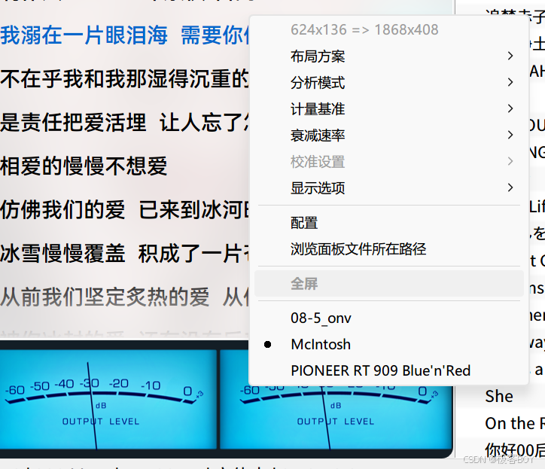This screenshot has height=469, width=545.
Task: Expand the arrow beside 衰减速率
Action: pos(510,135)
